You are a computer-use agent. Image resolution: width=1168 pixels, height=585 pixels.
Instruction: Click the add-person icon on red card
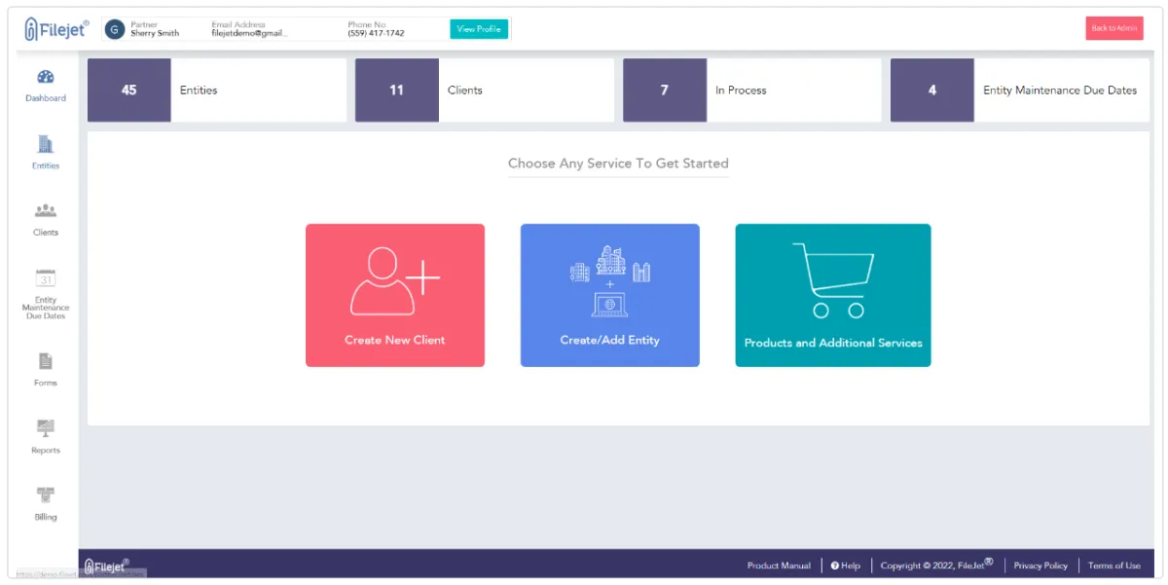(394, 281)
